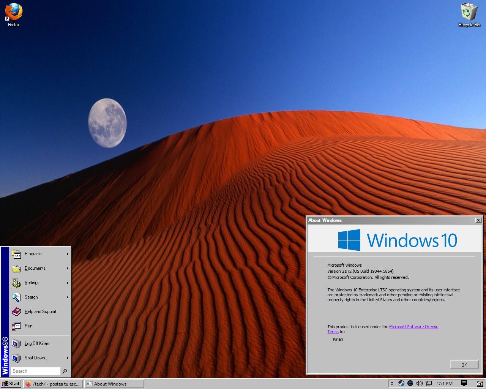Click the notepad-and-pen icon at taskbar end
Screen dimensions: 486x389
click(x=480, y=384)
